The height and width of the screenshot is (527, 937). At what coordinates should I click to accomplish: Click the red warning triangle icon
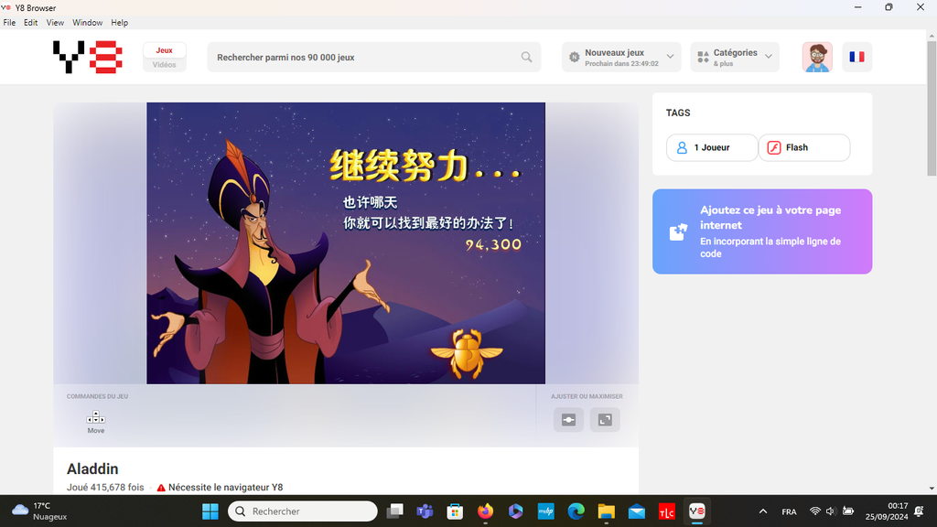(x=161, y=488)
